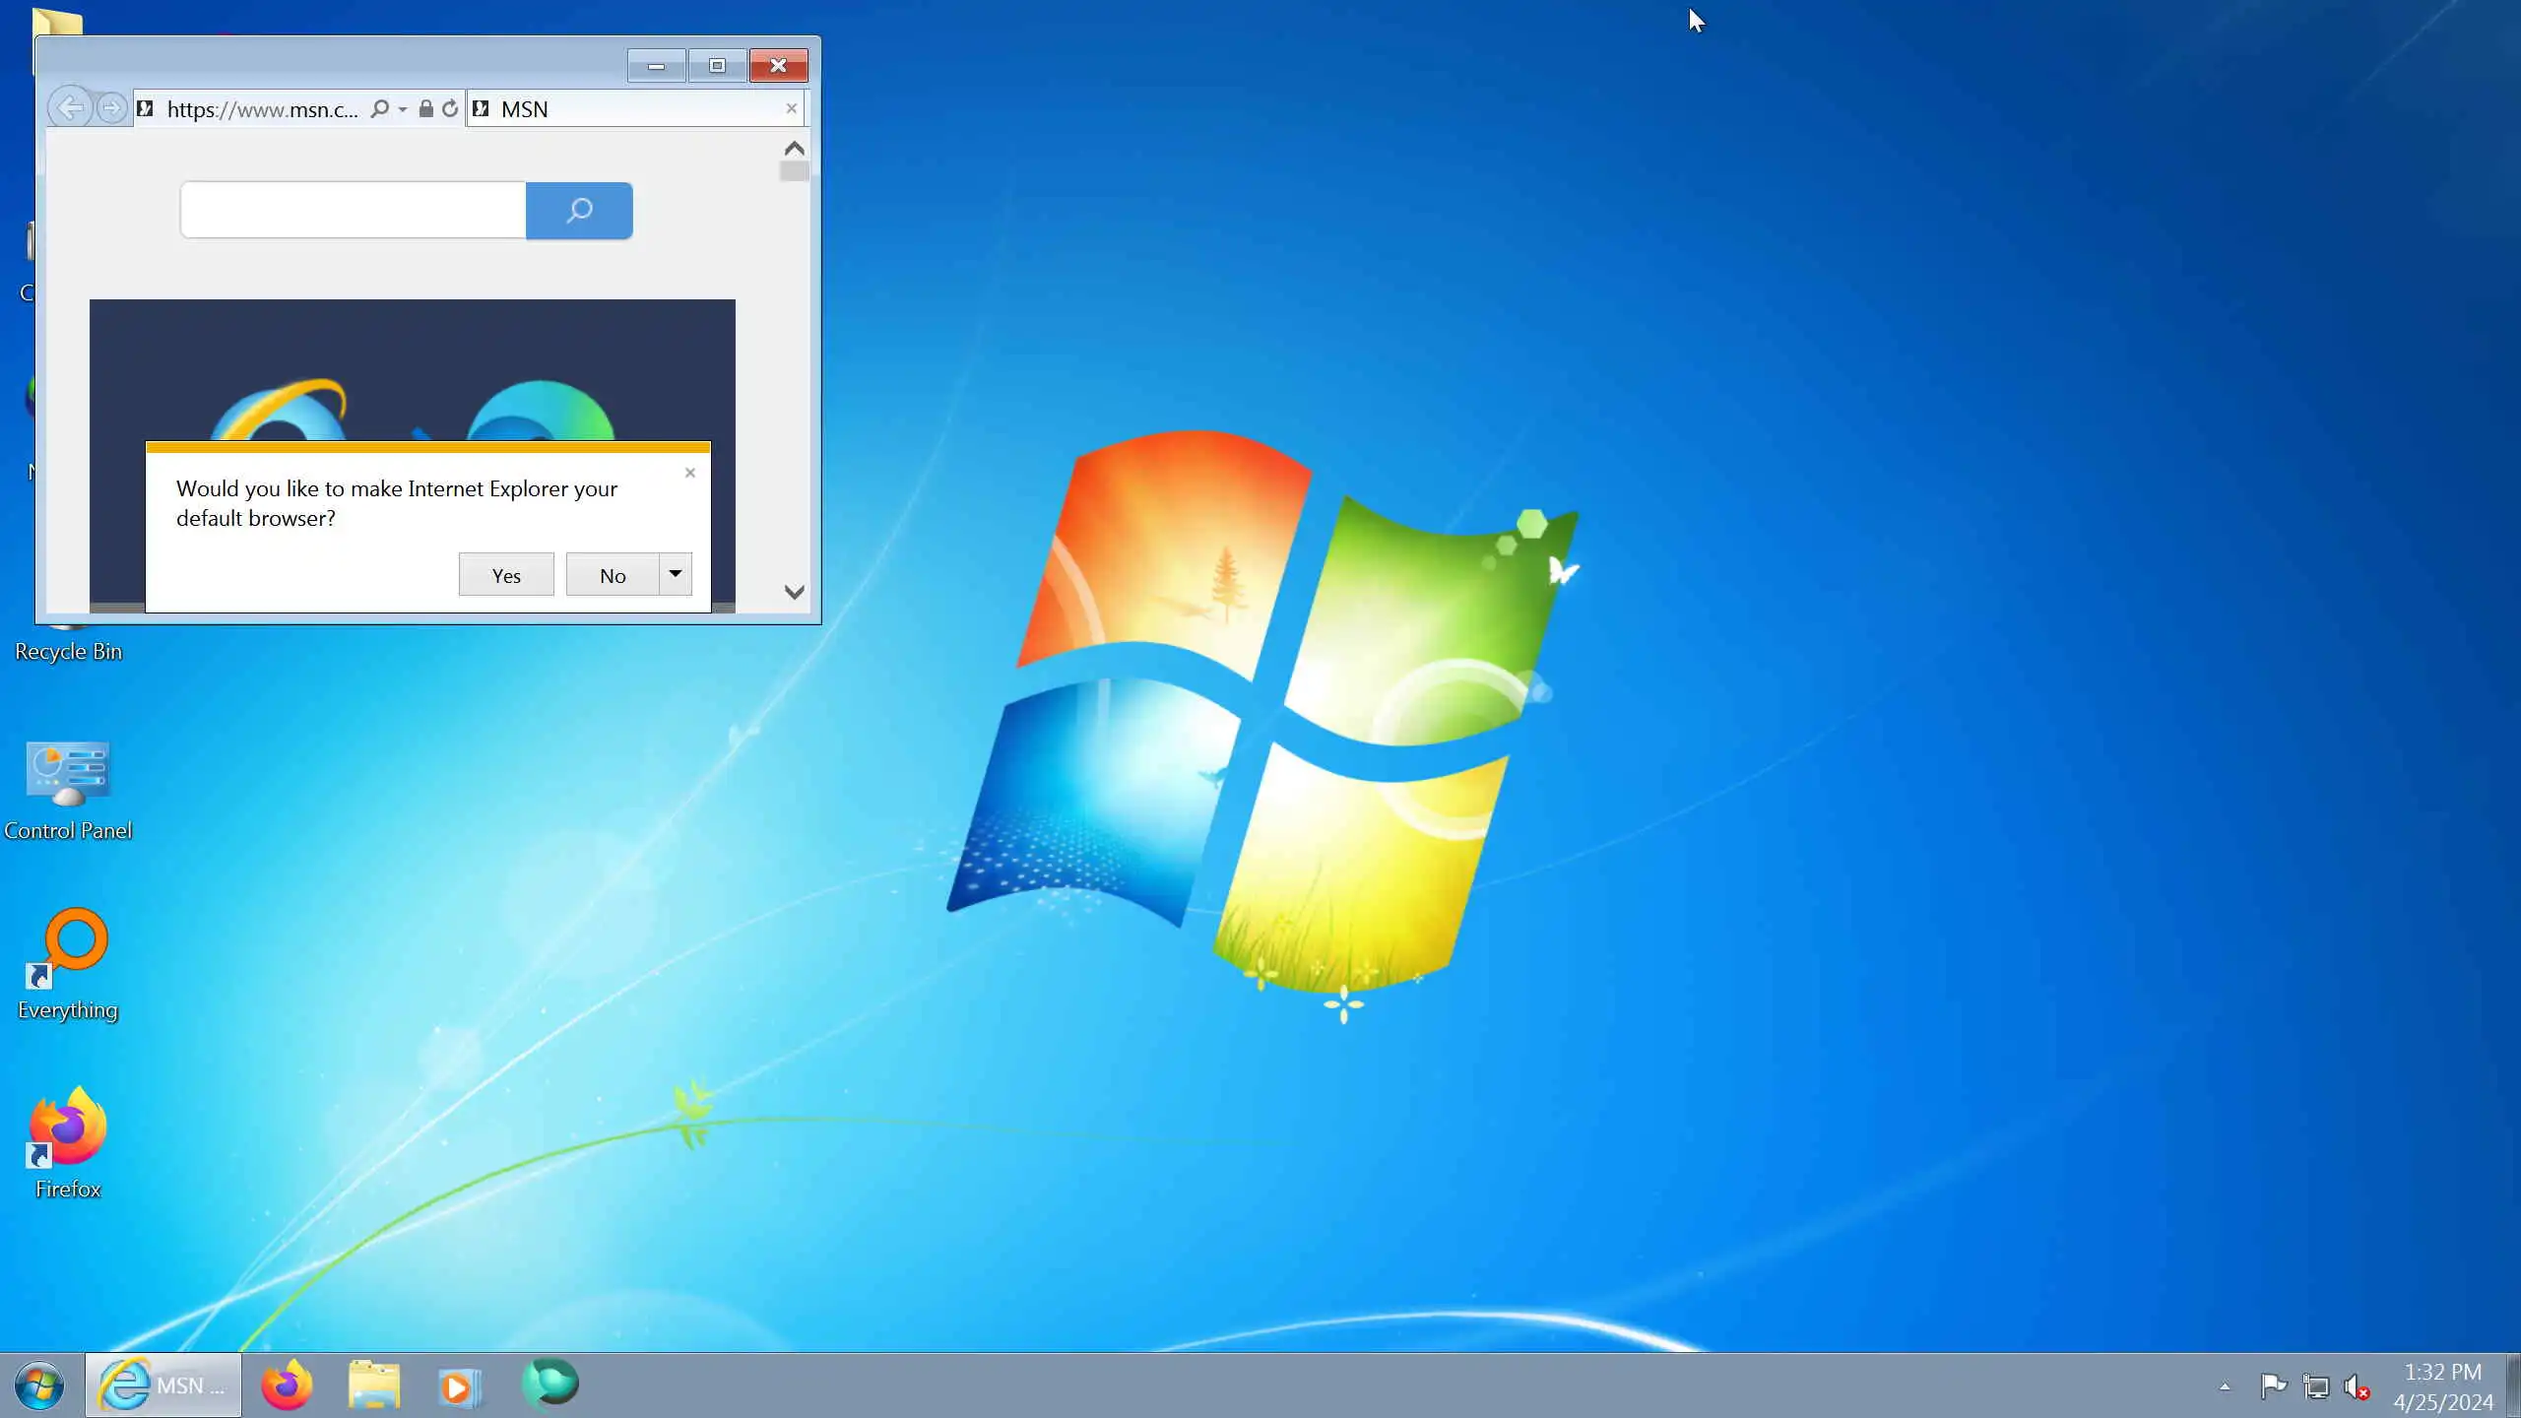Open Firefox from the taskbar
The image size is (2521, 1418).
[x=287, y=1385]
